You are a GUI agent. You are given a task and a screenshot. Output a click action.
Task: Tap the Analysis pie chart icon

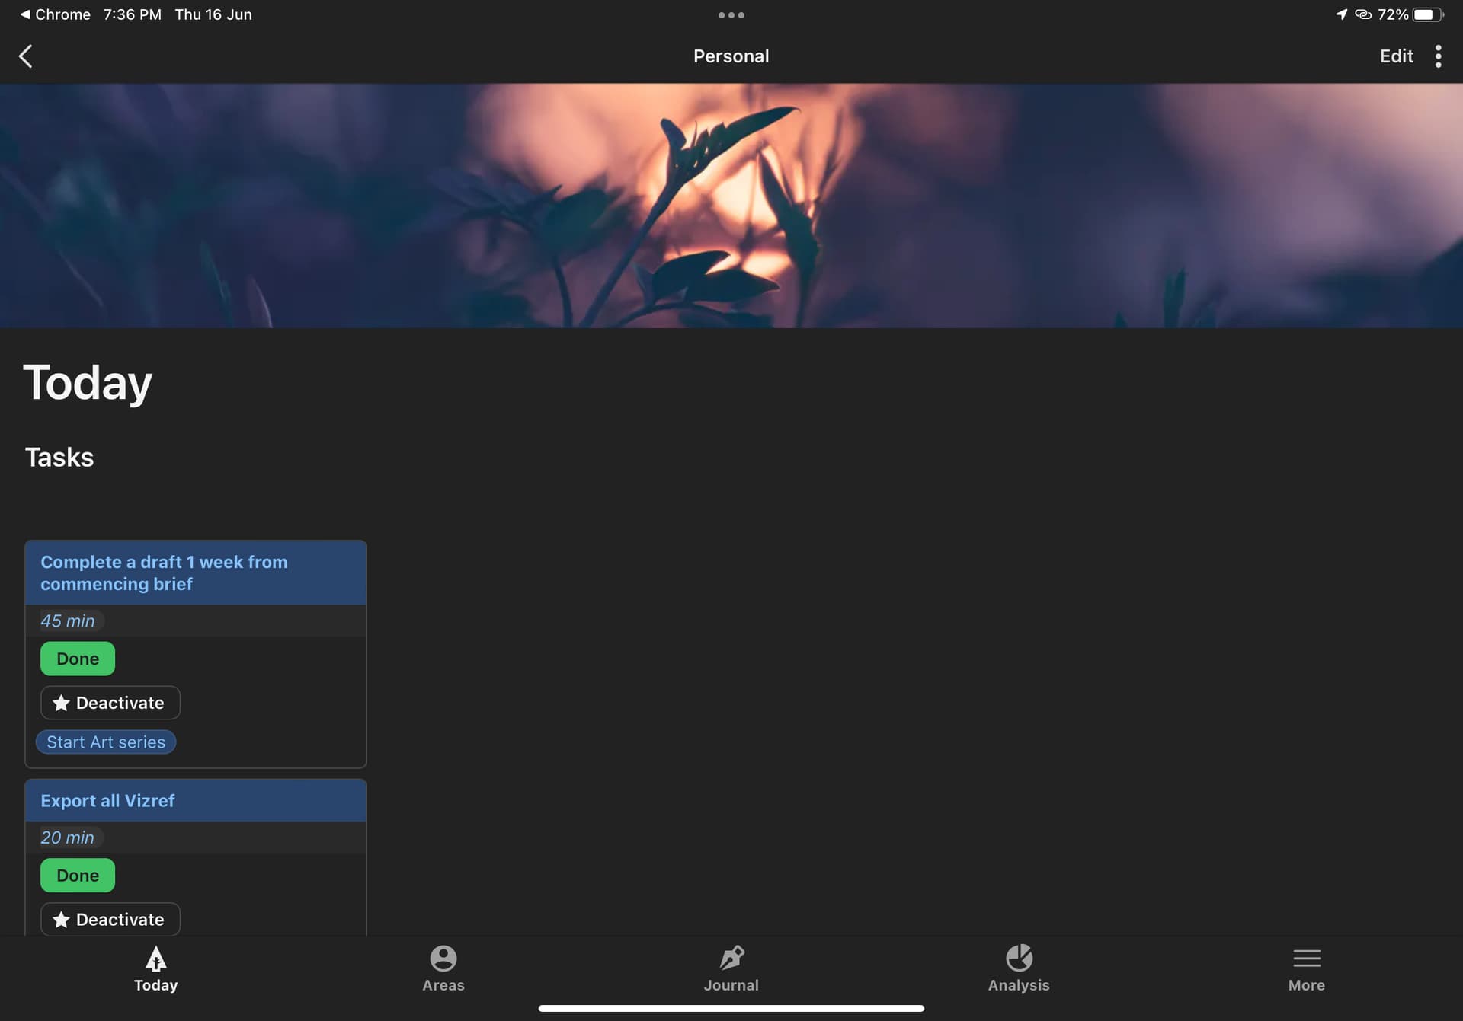click(1018, 959)
